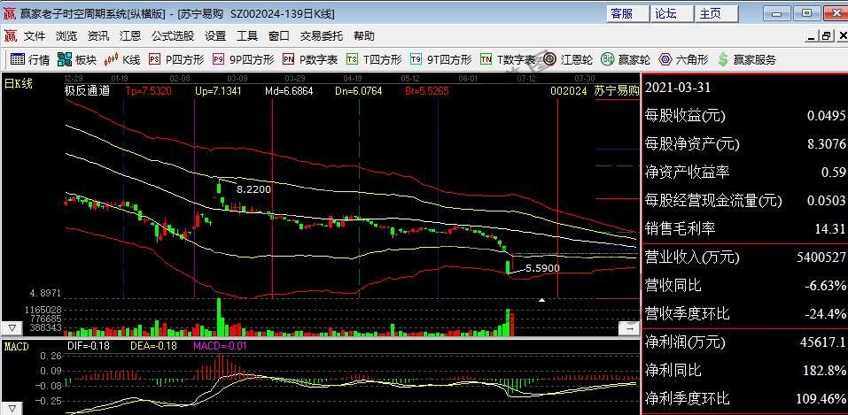This screenshot has height=415, width=848.
Task: Click the 2021-03-31 report date
Action: [x=678, y=87]
